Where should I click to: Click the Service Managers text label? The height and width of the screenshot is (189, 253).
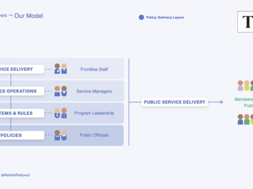pyautogui.click(x=94, y=91)
